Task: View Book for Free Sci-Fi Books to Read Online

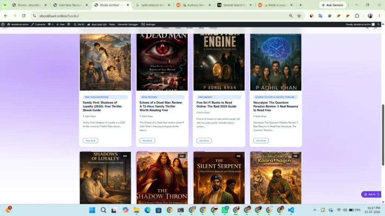Action: coord(204,141)
